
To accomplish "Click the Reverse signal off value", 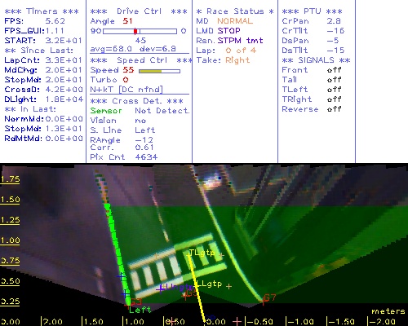I will point(335,109).
